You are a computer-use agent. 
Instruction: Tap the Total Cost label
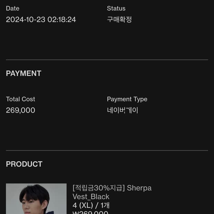(x=20, y=99)
